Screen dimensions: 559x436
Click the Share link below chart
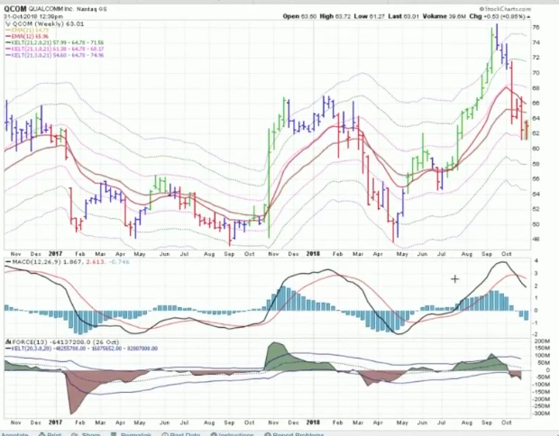coord(90,434)
